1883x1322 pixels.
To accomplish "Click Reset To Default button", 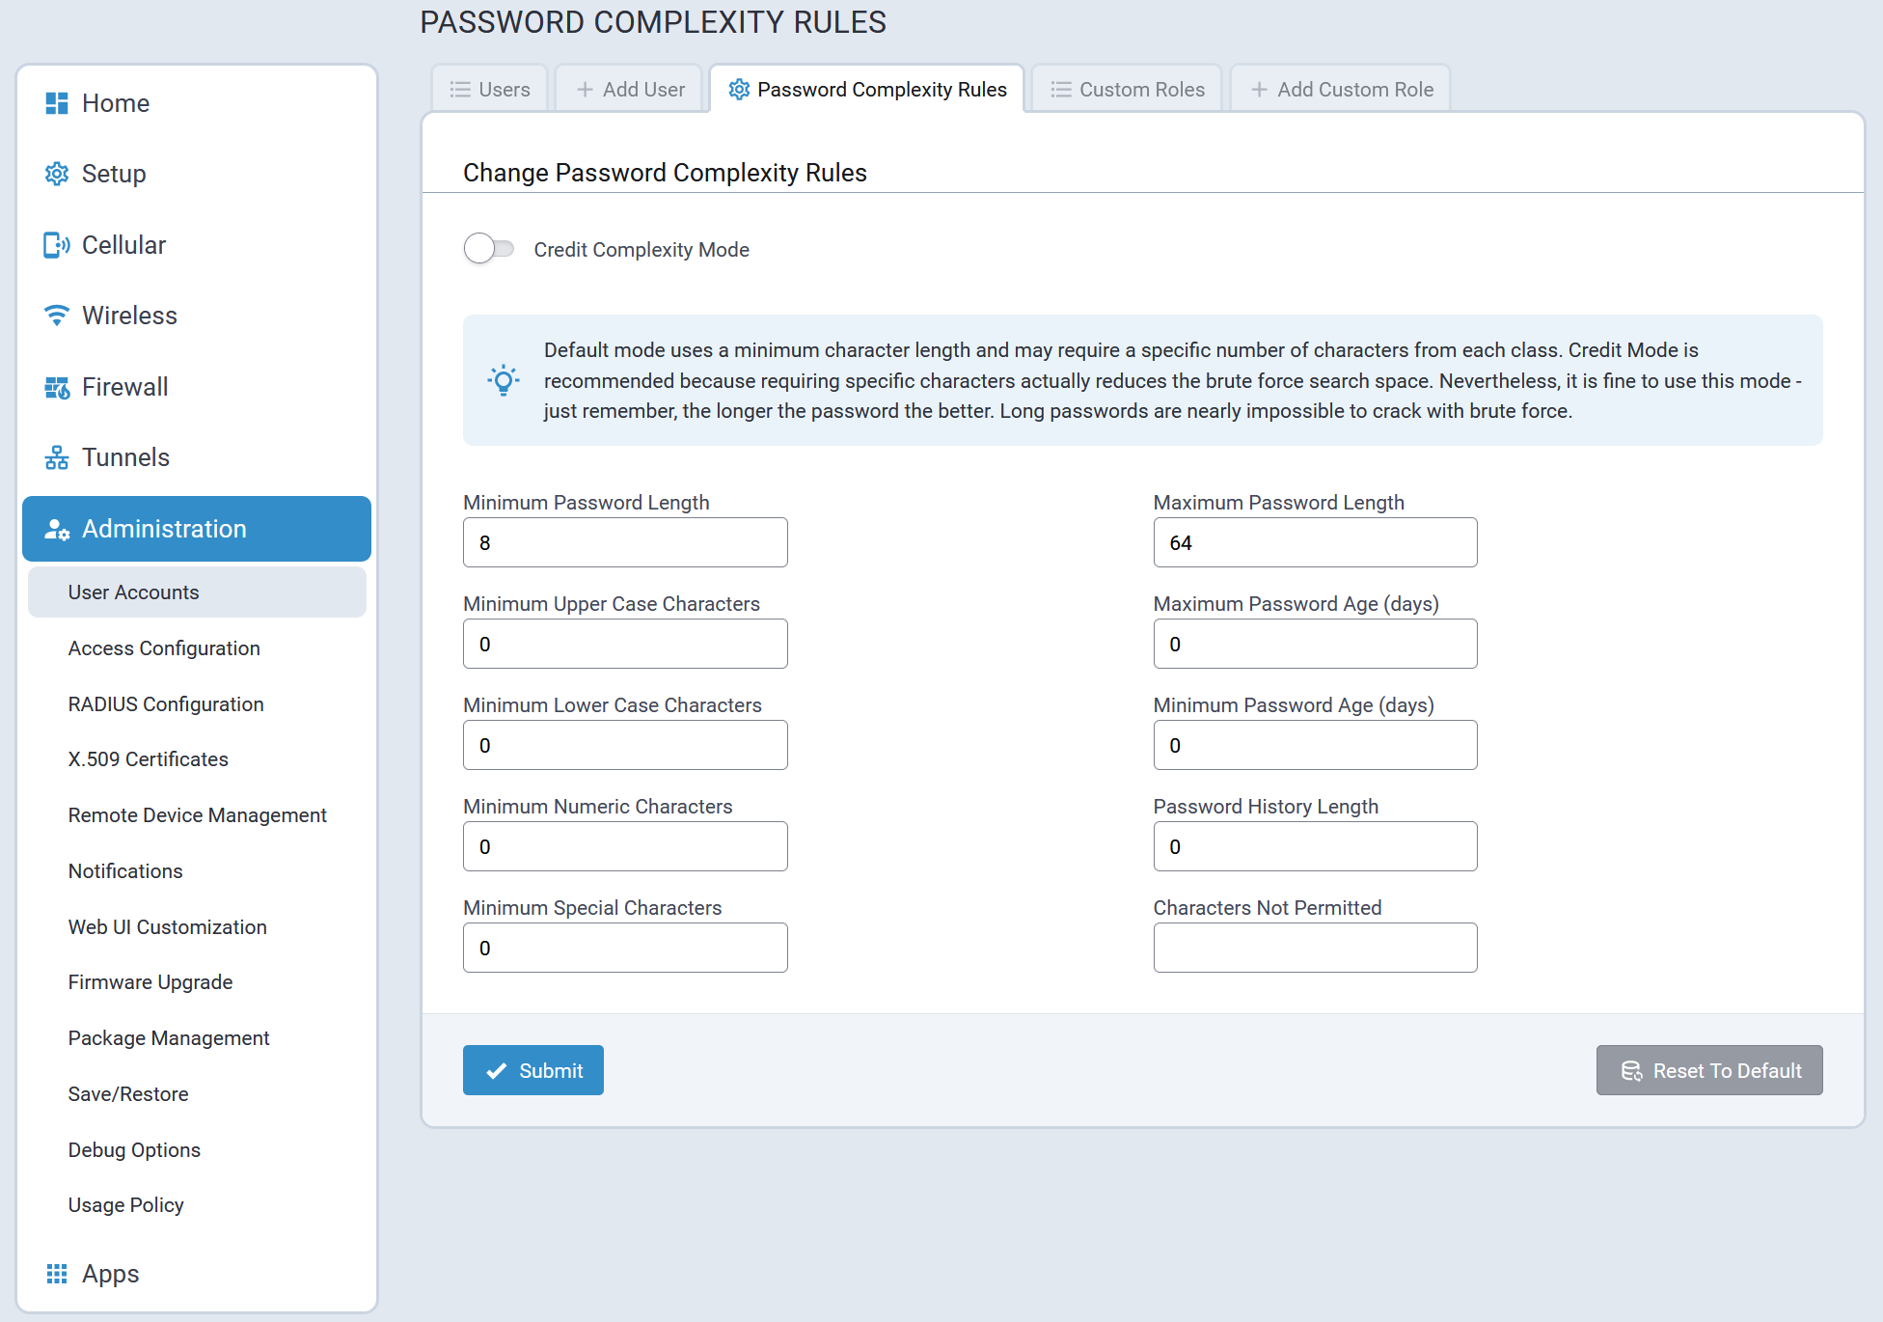I will (1708, 1070).
